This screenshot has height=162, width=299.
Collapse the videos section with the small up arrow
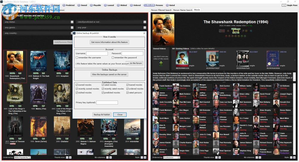224,72
